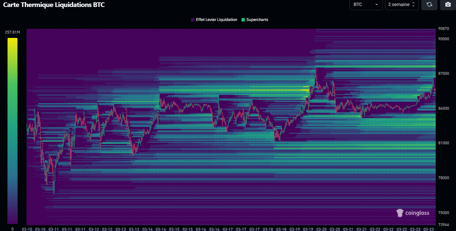Hide the Supercharts series via its legend
Viewport: 456px width, 231px height.
pos(255,20)
